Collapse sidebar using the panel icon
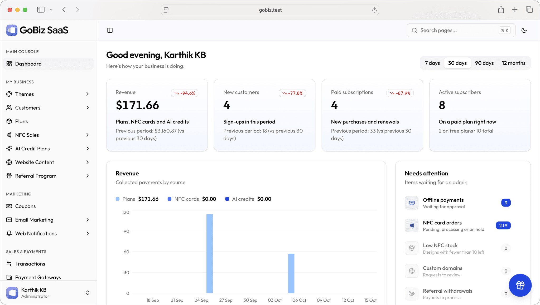This screenshot has height=305, width=540. (x=110, y=30)
